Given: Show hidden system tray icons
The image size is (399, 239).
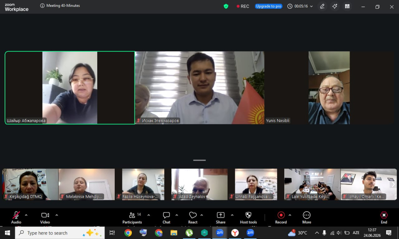Looking at the screenshot, I should point(317,233).
